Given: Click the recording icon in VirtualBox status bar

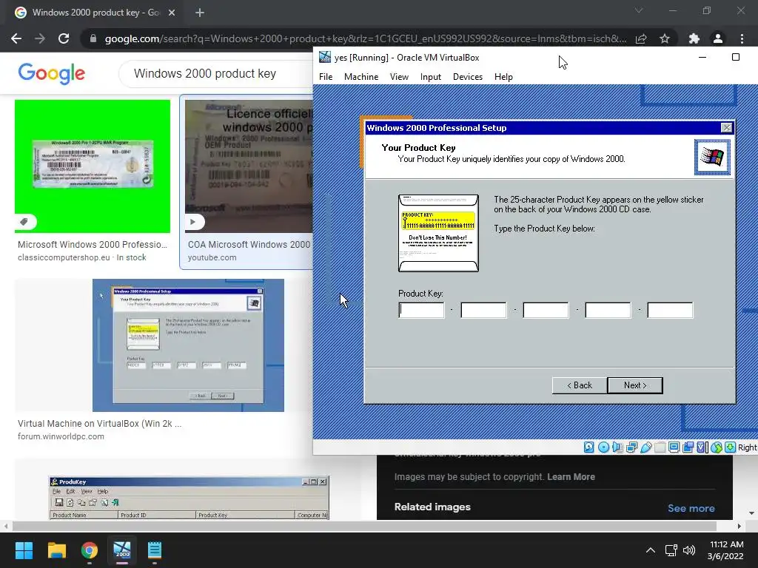Looking at the screenshot, I should (x=688, y=447).
